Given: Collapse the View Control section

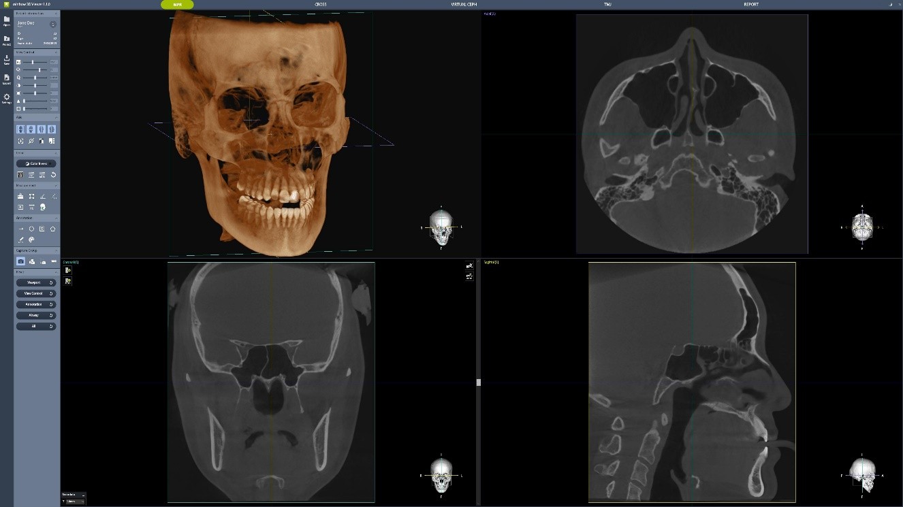Looking at the screenshot, I should click(x=56, y=52).
